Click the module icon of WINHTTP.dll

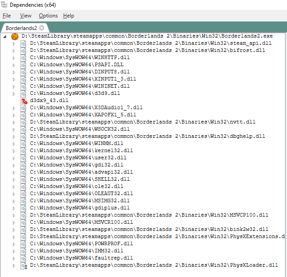[x=23, y=58]
